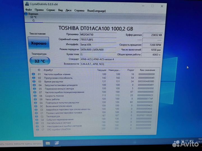Screen dimensions: 202x151
Task: Click status icon for Переназначенные сектора
Action: tap(35, 89)
